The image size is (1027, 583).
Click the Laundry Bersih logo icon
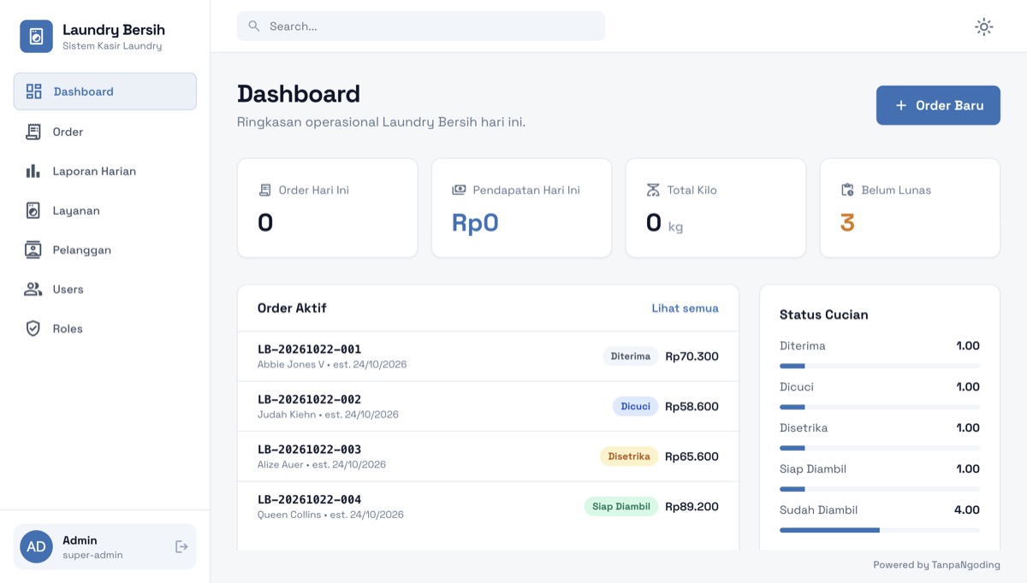pos(36,36)
